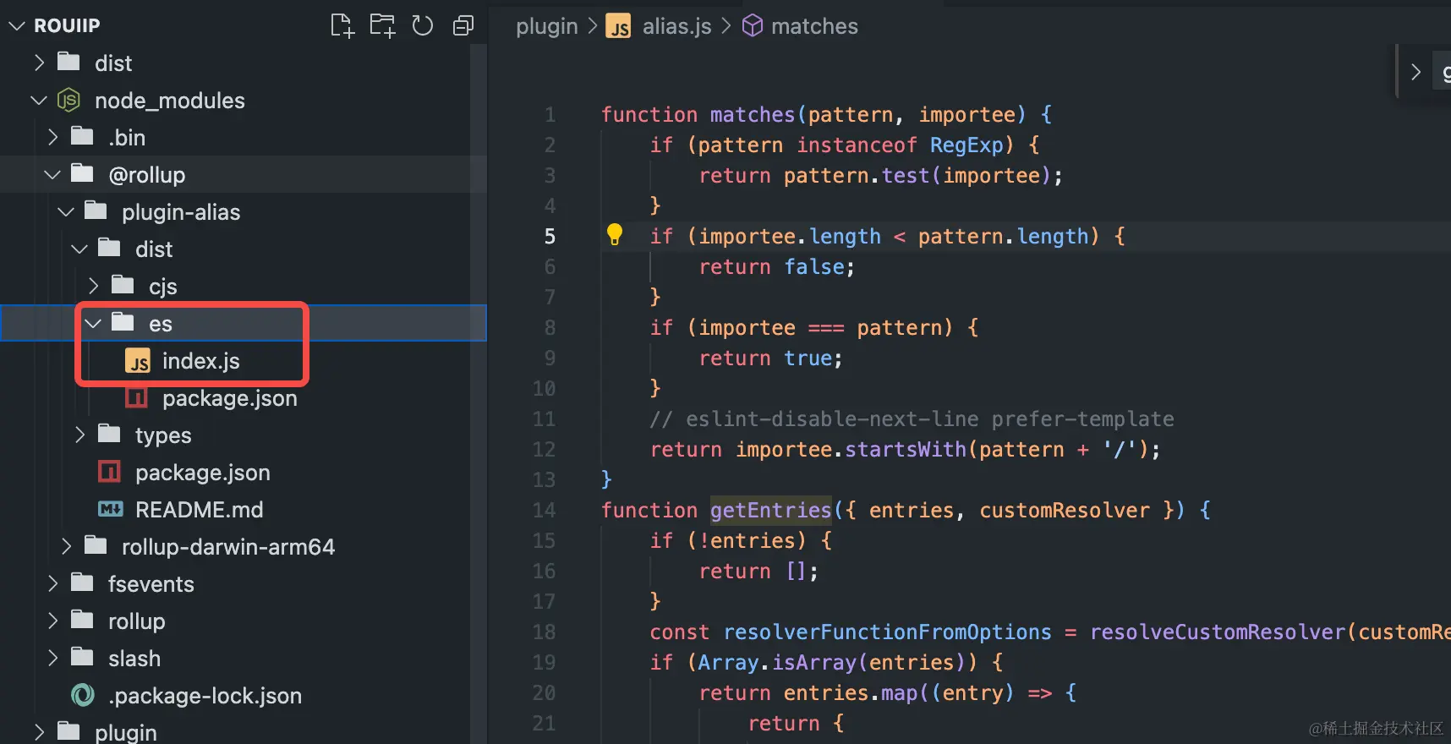1451x744 pixels.
Task: Refresh the Explorer file tree
Action: click(x=423, y=26)
